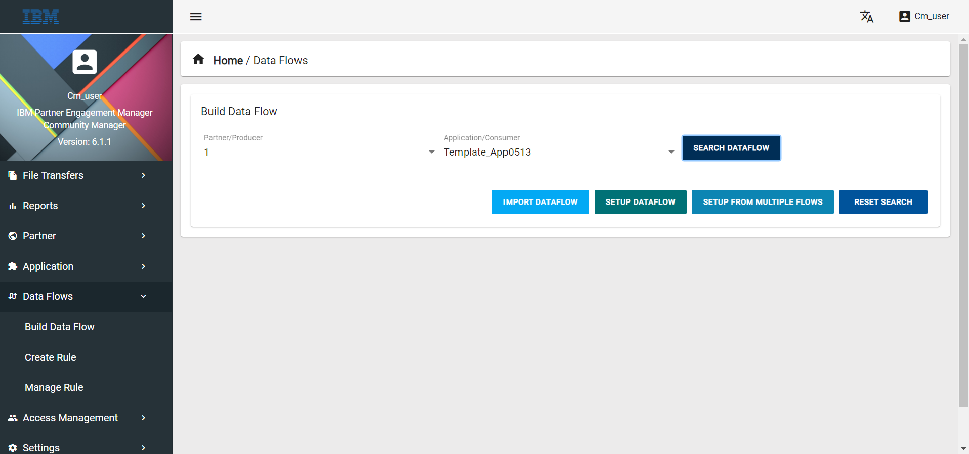
Task: Select Create Rule submenu item
Action: tap(51, 357)
